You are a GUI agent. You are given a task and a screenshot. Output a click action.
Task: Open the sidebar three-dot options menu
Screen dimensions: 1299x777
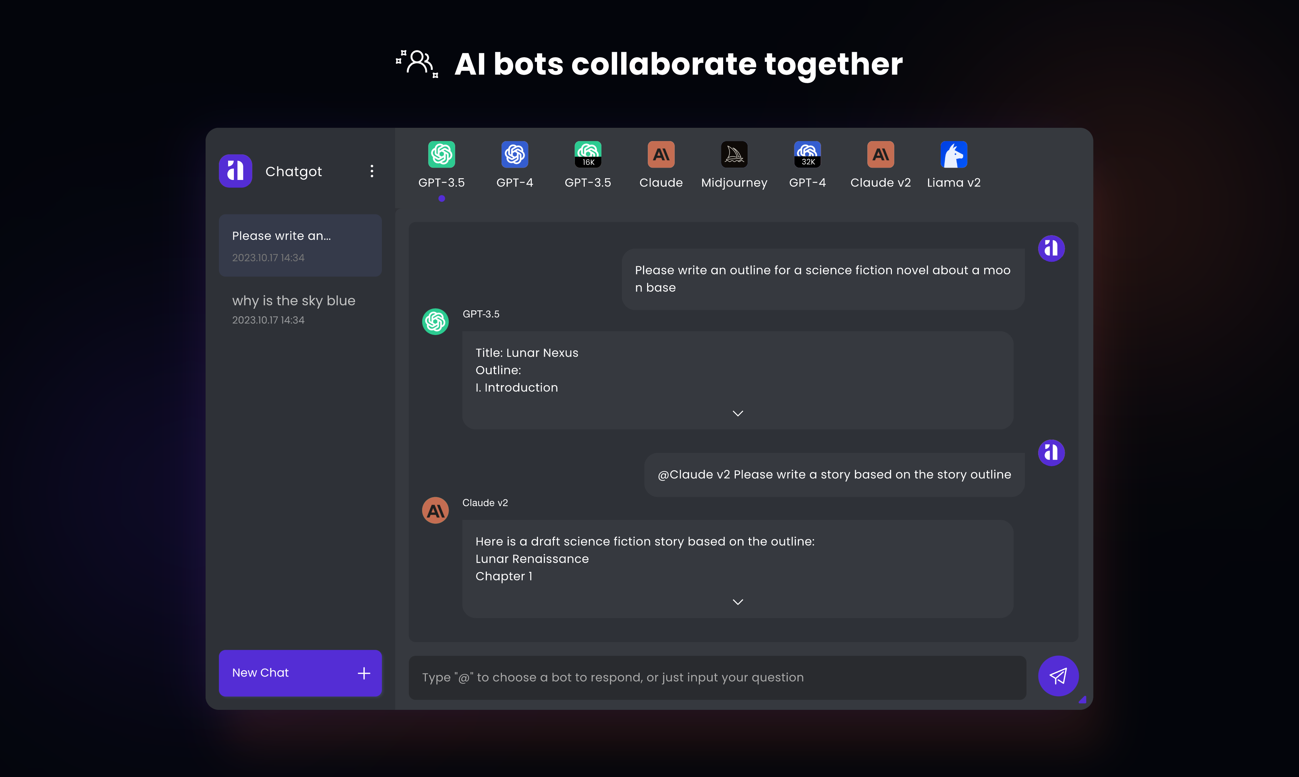click(372, 171)
